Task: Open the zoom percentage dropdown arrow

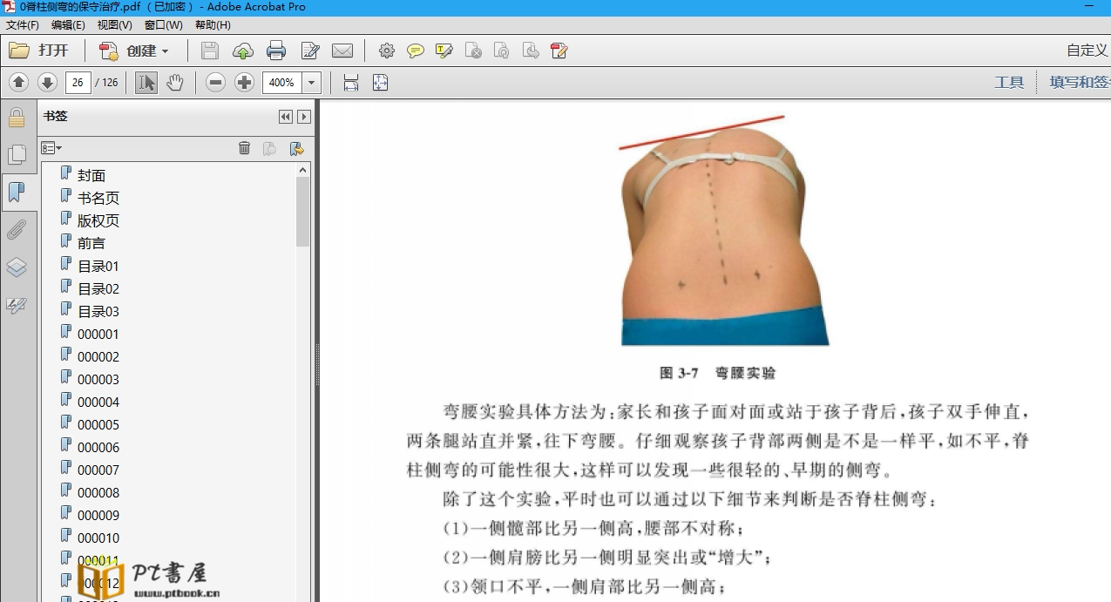Action: click(x=312, y=83)
